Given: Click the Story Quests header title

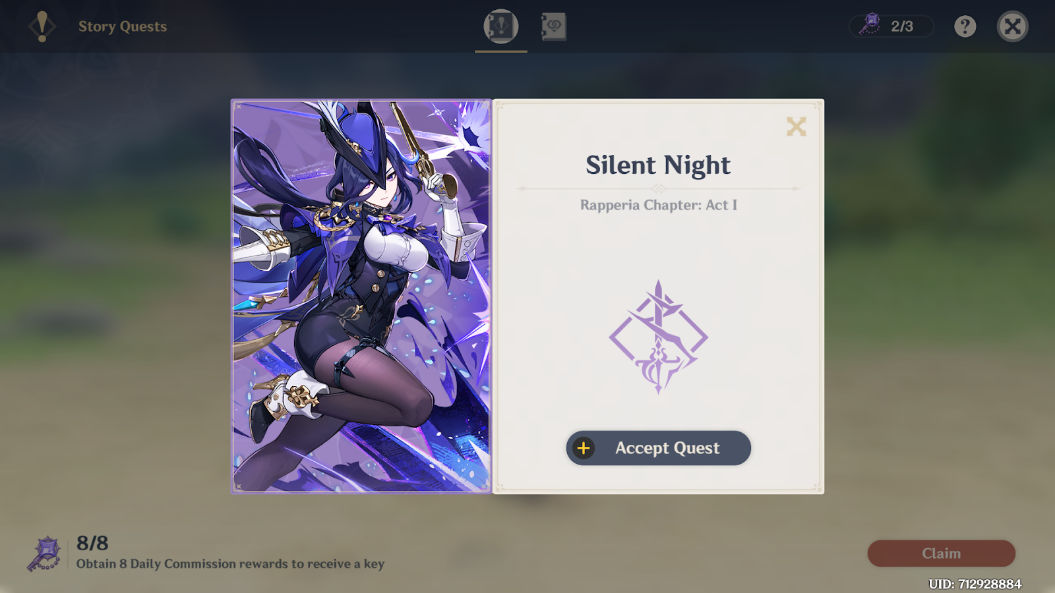Looking at the screenshot, I should click(x=123, y=26).
